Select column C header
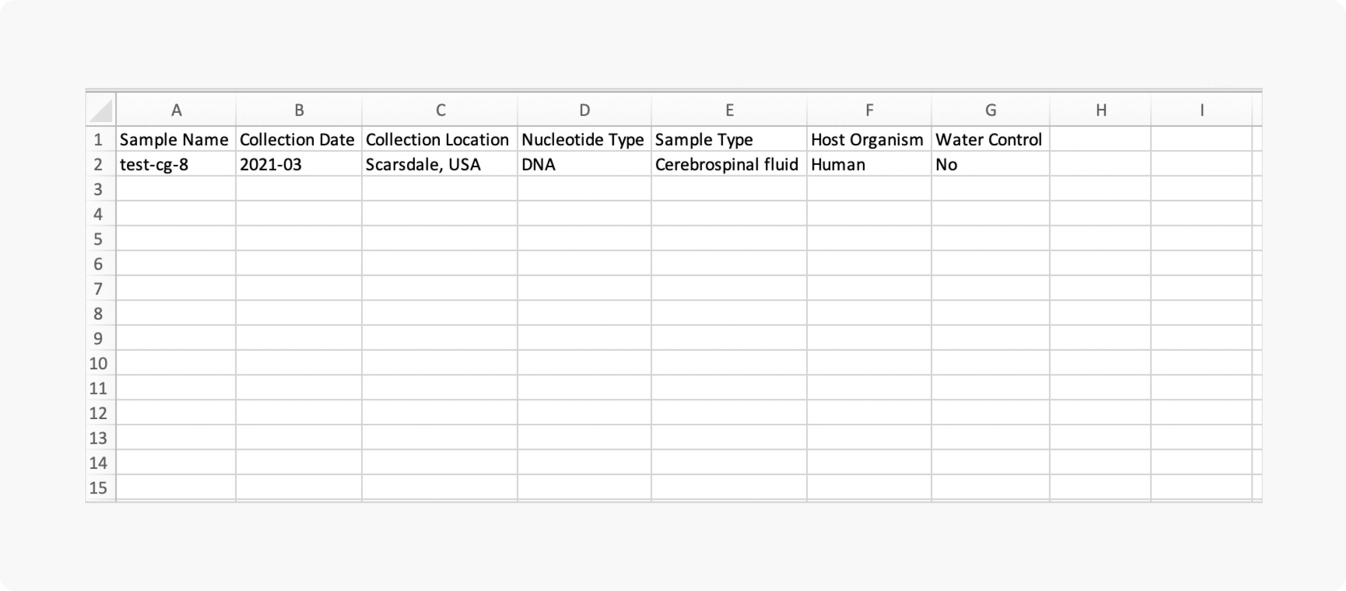Image resolution: width=1346 pixels, height=591 pixels. pos(440,110)
